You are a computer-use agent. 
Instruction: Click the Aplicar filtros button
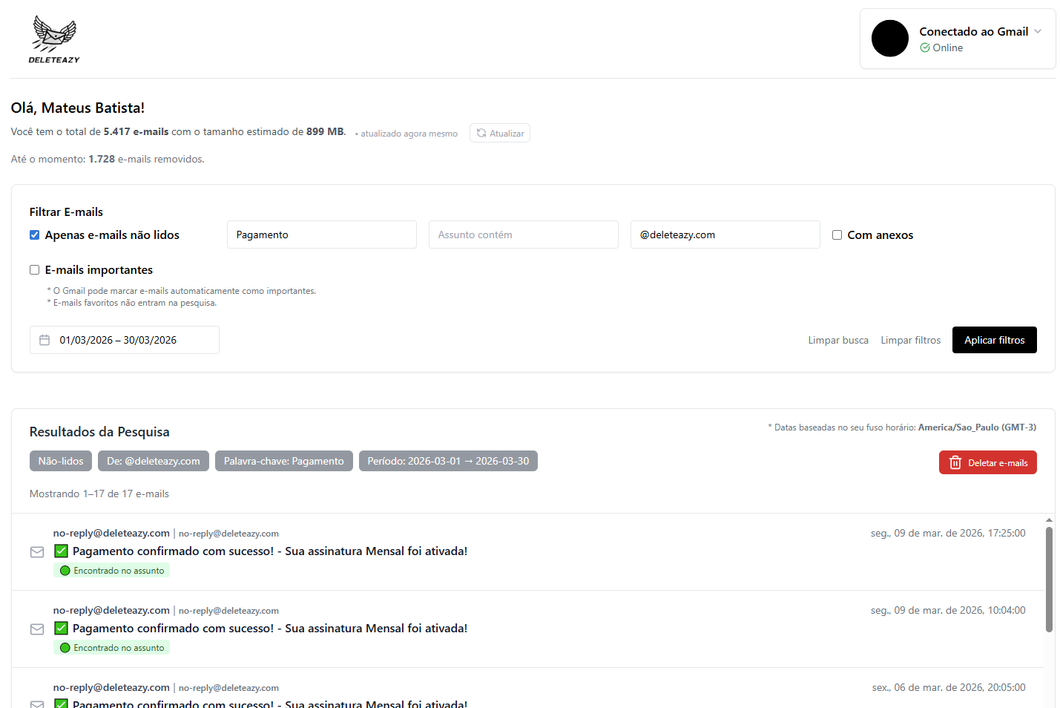994,339
